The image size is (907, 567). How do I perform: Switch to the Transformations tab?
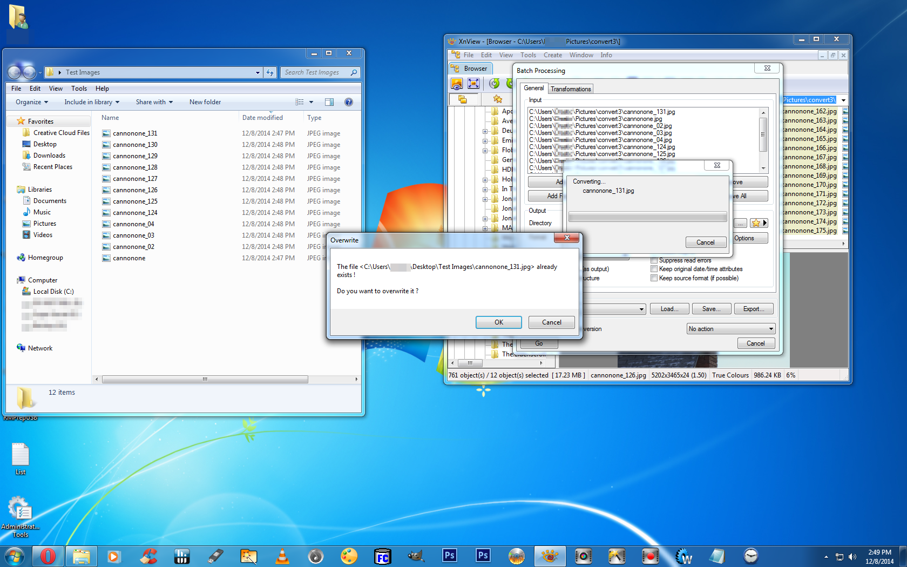571,89
